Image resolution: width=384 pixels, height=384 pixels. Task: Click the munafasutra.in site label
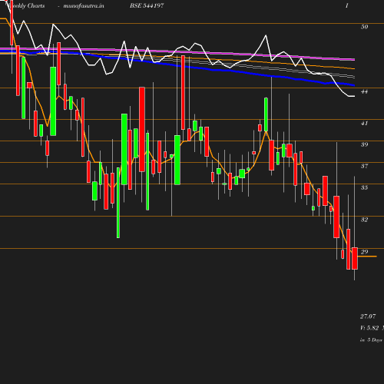click(x=84, y=5)
